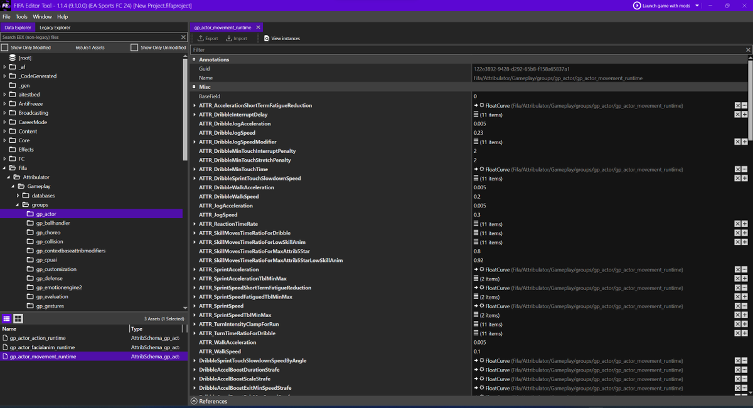Export the current asset
This screenshot has width=753, height=408.
208,38
